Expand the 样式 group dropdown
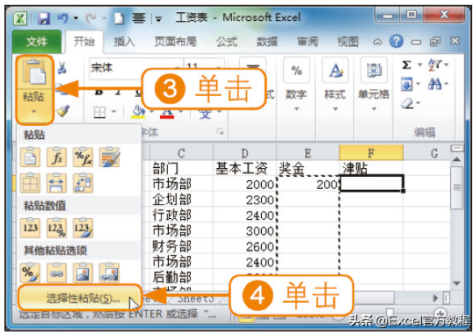The height and width of the screenshot is (336, 476). click(x=335, y=108)
